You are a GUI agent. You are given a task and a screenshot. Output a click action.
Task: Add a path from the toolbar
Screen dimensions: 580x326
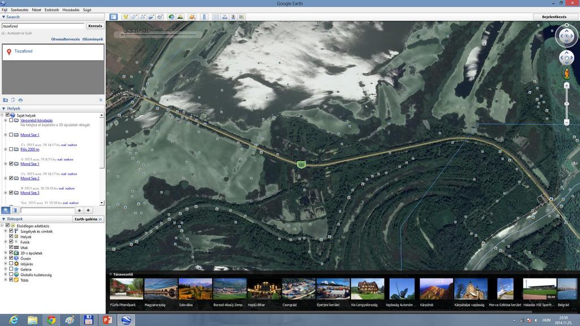pyautogui.click(x=143, y=17)
